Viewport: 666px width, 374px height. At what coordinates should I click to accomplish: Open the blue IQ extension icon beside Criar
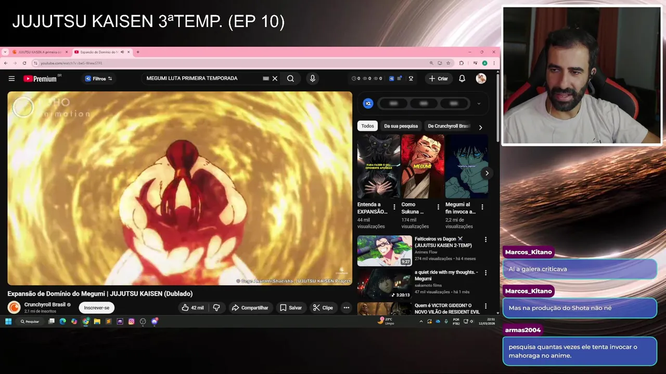click(x=392, y=78)
